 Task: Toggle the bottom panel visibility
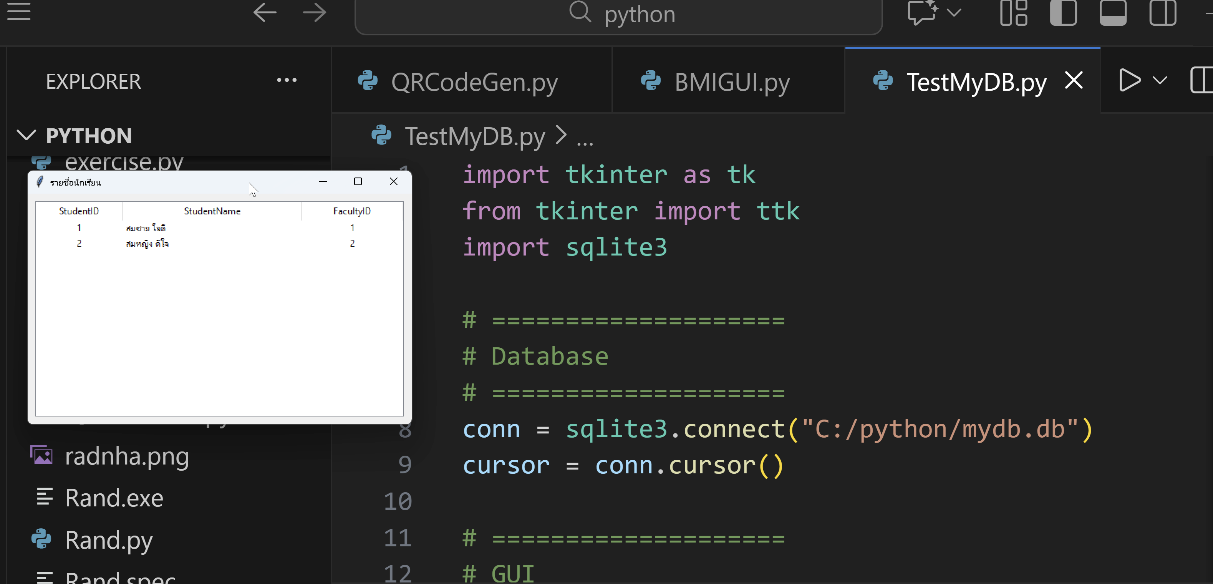(1113, 12)
